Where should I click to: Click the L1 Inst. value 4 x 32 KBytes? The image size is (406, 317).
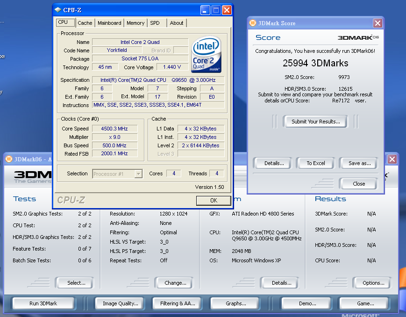[201, 137]
